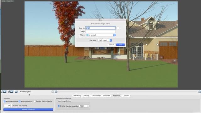Click the pause-style round icon by the progress bar
Image resolution: width=201 pixels, height=113 pixels.
point(56,92)
